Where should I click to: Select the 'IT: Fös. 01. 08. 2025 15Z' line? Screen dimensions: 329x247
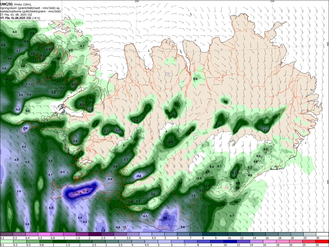[16, 15]
